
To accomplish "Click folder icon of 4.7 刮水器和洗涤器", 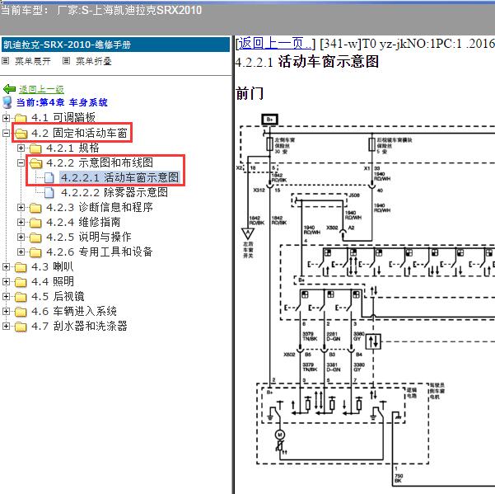I will click(21, 327).
